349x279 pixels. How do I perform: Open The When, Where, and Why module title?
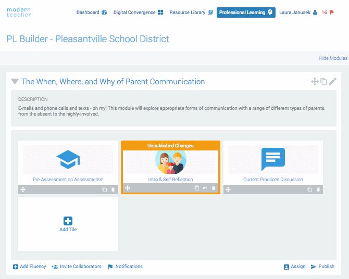[x=113, y=82]
